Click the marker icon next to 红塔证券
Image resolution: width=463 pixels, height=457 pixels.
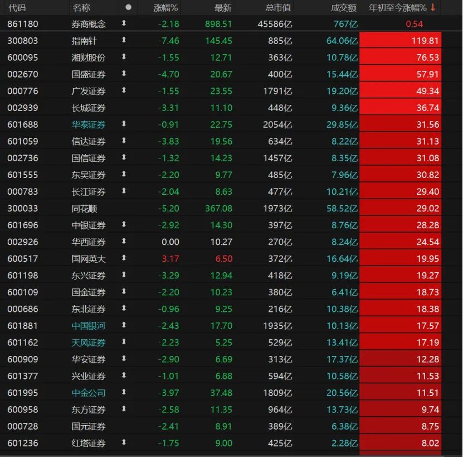coord(124,443)
